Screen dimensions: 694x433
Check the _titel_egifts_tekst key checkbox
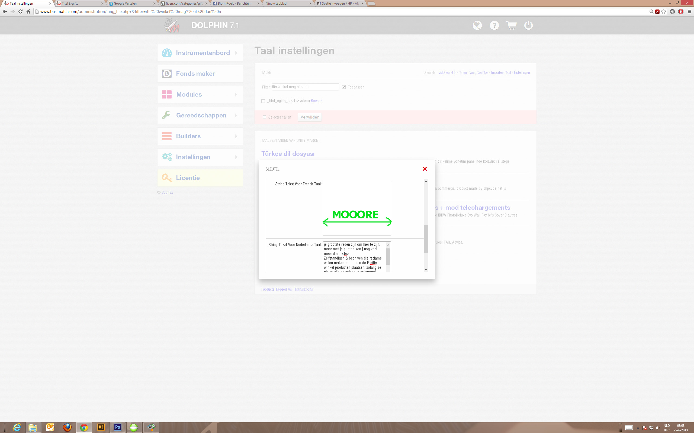coord(263,101)
